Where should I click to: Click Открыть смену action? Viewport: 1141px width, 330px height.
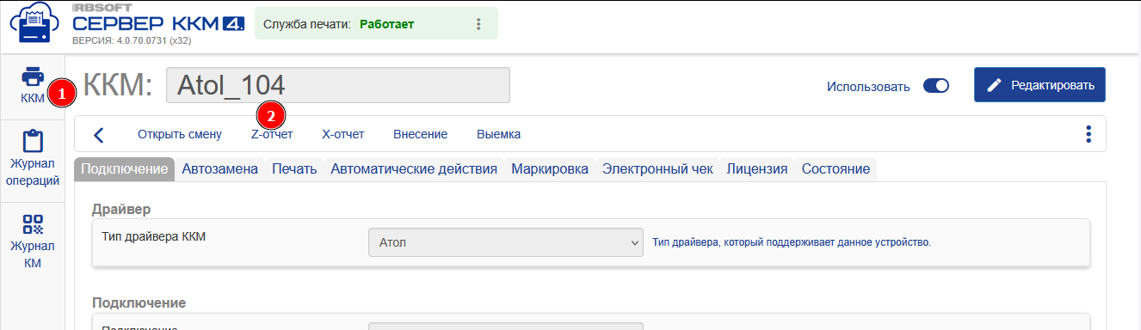tap(180, 134)
